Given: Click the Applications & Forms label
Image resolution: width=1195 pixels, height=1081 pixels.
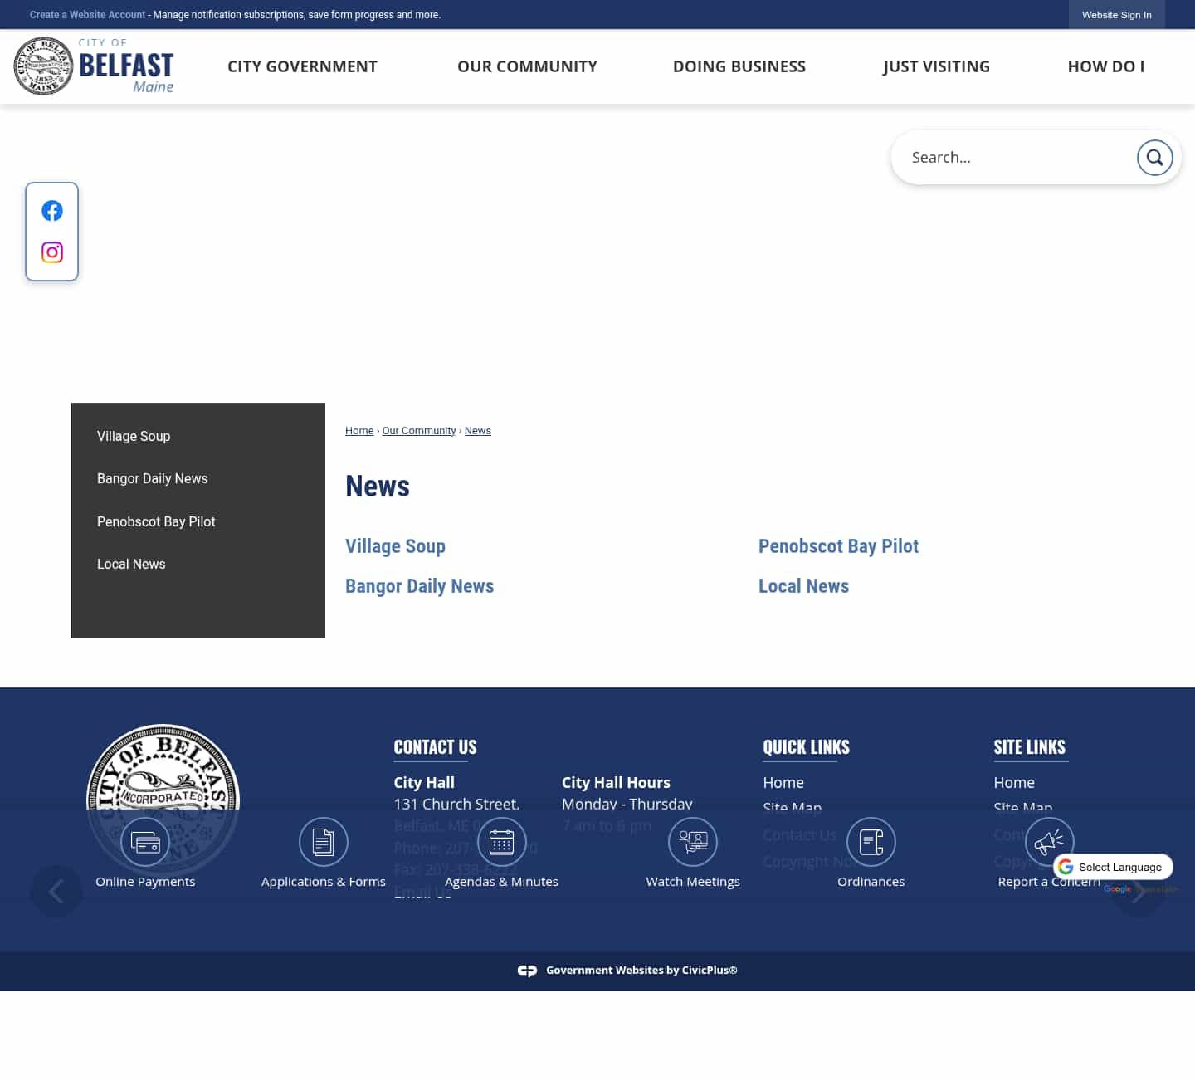Looking at the screenshot, I should (x=324, y=882).
